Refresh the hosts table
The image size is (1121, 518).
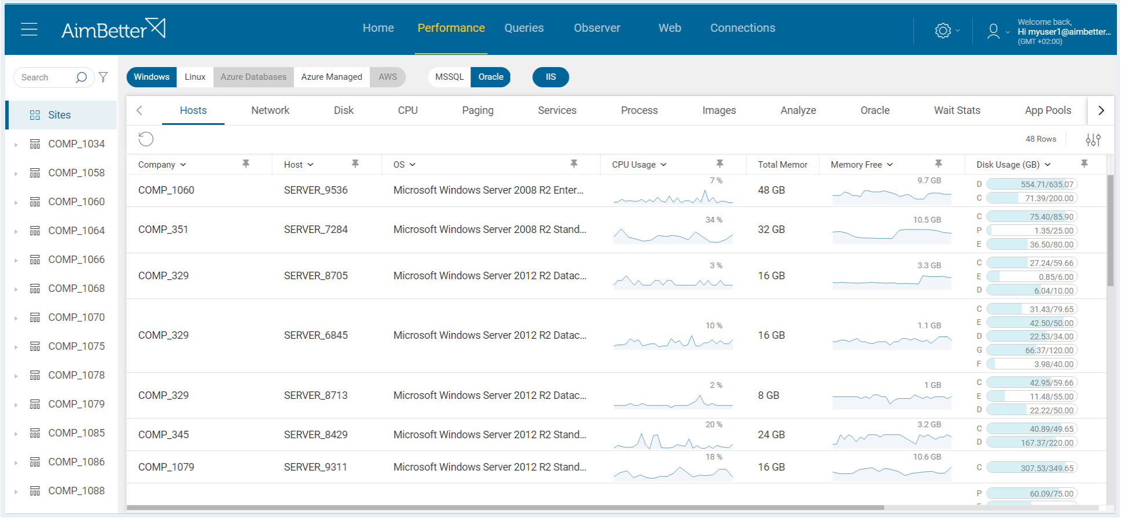[146, 139]
